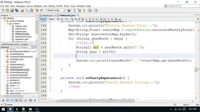Toggle Show Fields in the Navigator bottom bar
The image size is (200, 112).
coord(7,100)
